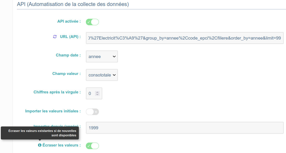Click the 'Chiffres après la virgule :' label
Screen dimensions: 286x153
[57, 92]
